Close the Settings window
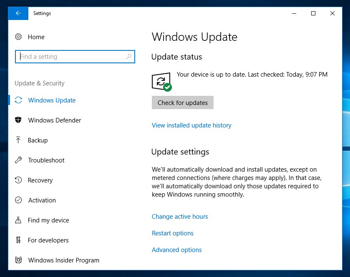 click(x=332, y=13)
